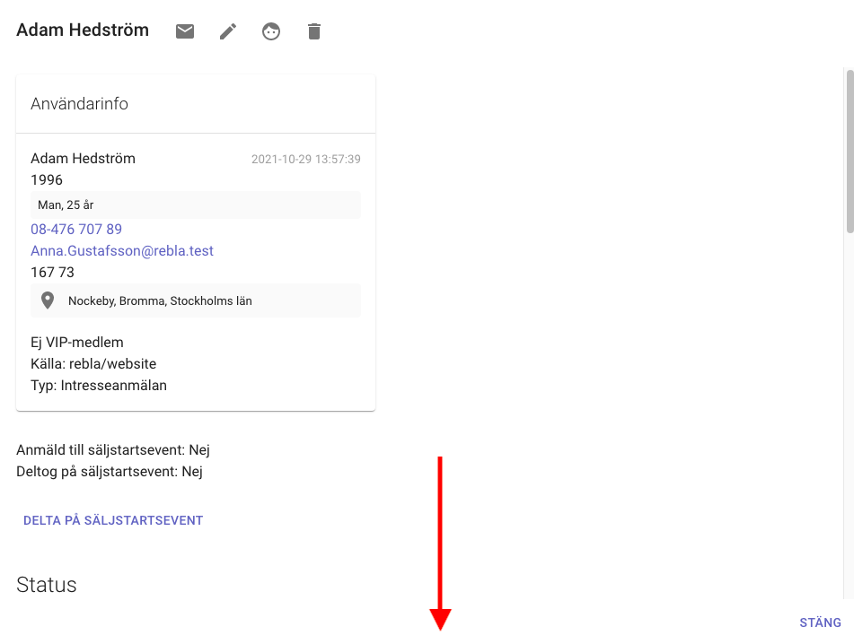This screenshot has height=644, width=854.
Task: Click the Nockeby, Bromma location chip
Action: (160, 301)
